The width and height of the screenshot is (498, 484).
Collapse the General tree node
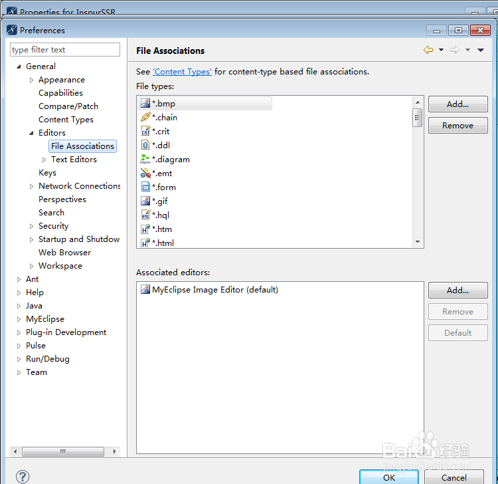pos(19,66)
